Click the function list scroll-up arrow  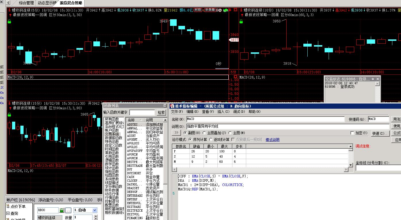click(x=165, y=120)
